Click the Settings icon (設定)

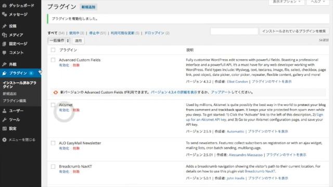pyautogui.click(x=4, y=128)
